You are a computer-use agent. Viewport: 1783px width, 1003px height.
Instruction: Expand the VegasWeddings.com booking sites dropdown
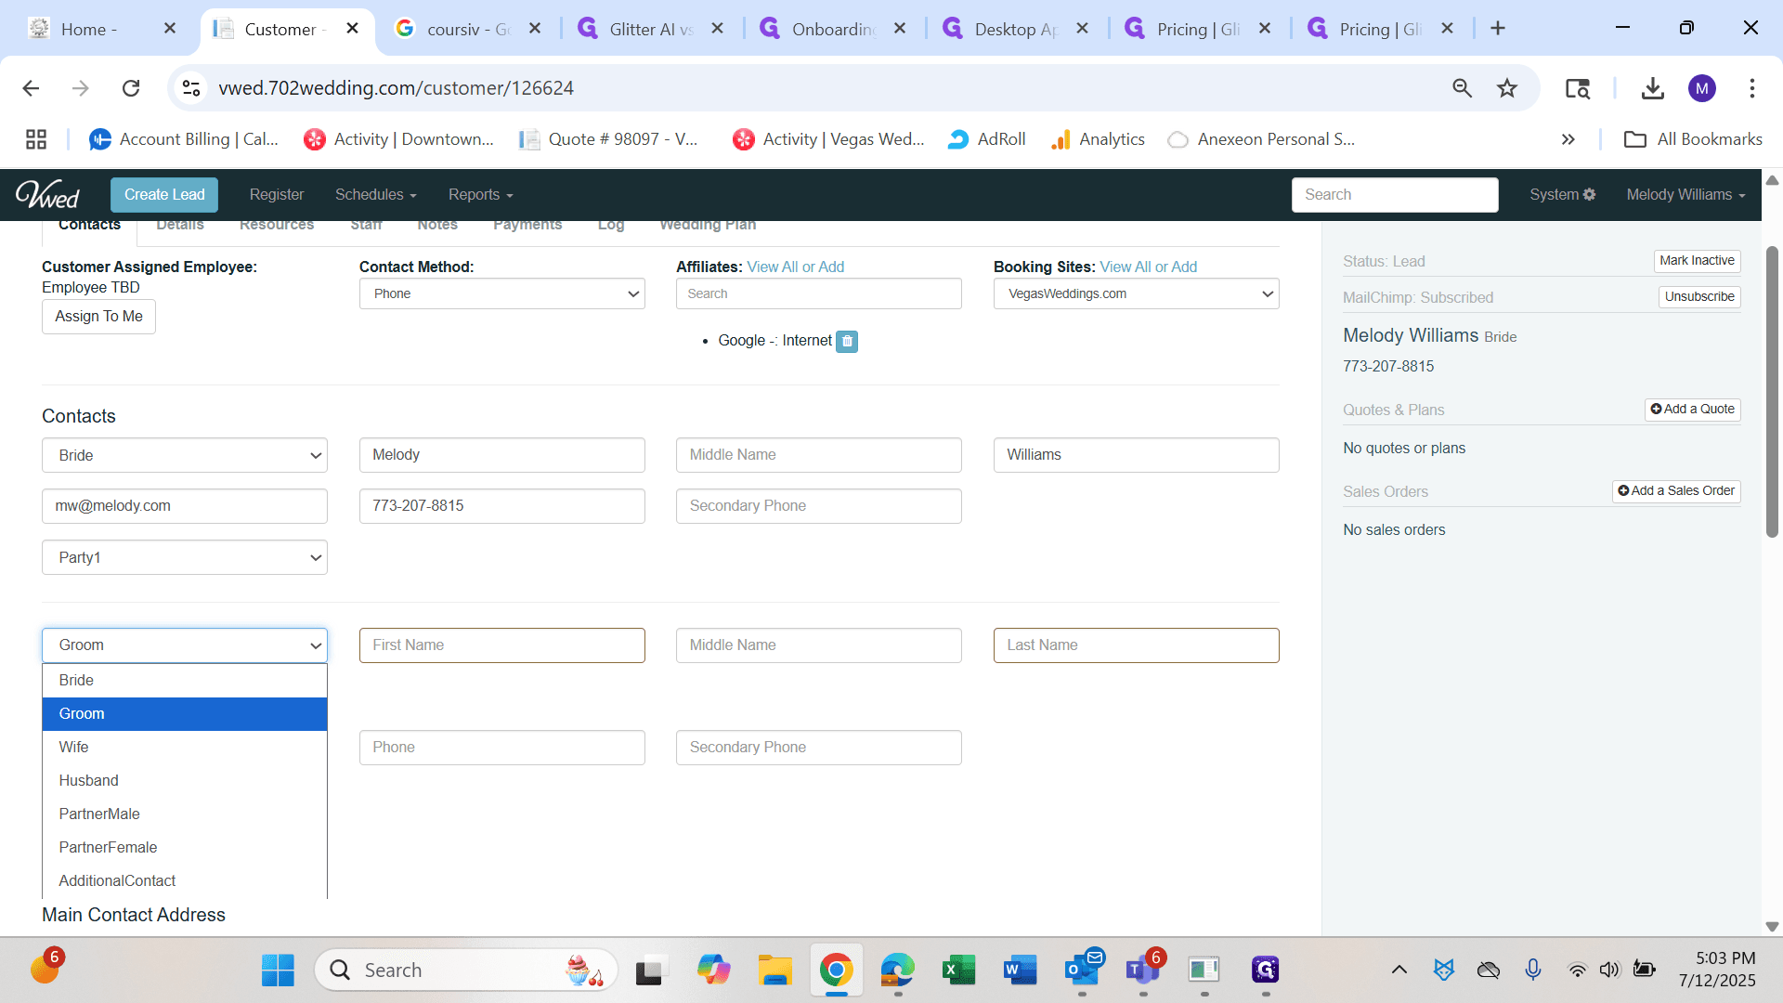click(x=1137, y=293)
